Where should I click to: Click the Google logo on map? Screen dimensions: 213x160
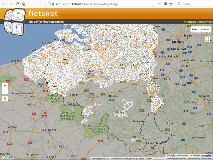pyautogui.click(x=8, y=157)
